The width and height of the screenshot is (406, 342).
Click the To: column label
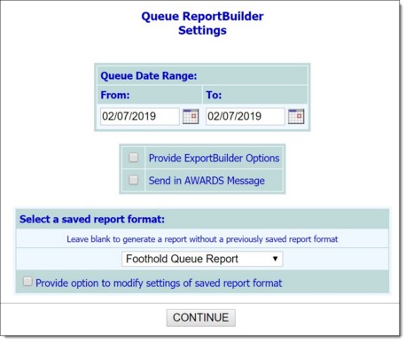[214, 95]
